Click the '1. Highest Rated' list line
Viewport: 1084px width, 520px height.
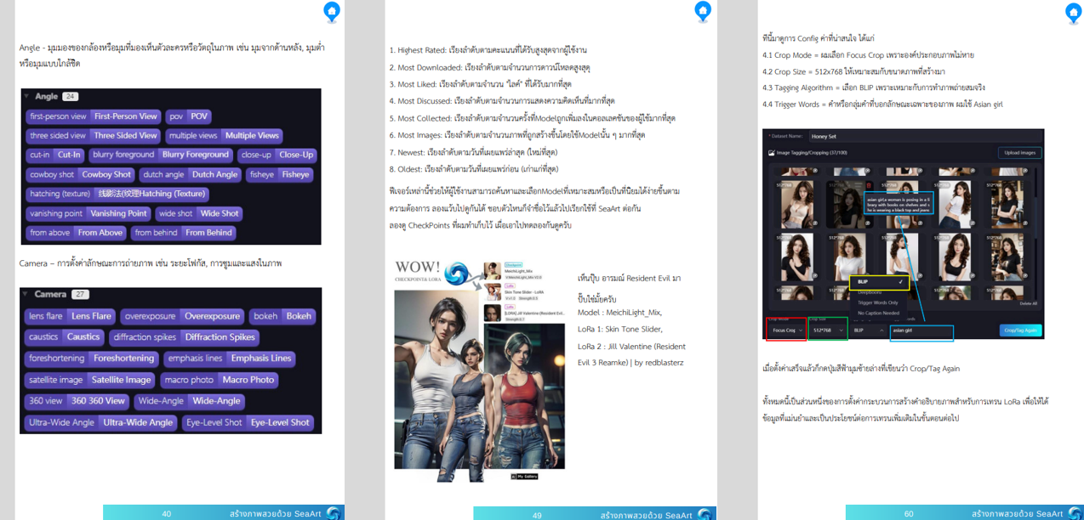click(x=488, y=50)
